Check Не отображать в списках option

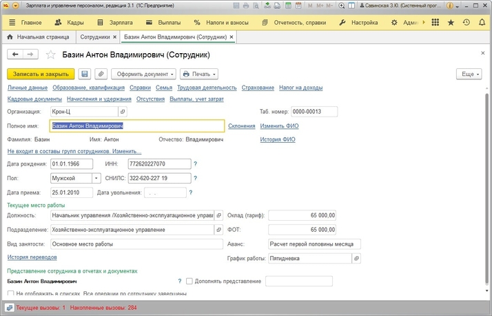pyautogui.click(x=10, y=294)
